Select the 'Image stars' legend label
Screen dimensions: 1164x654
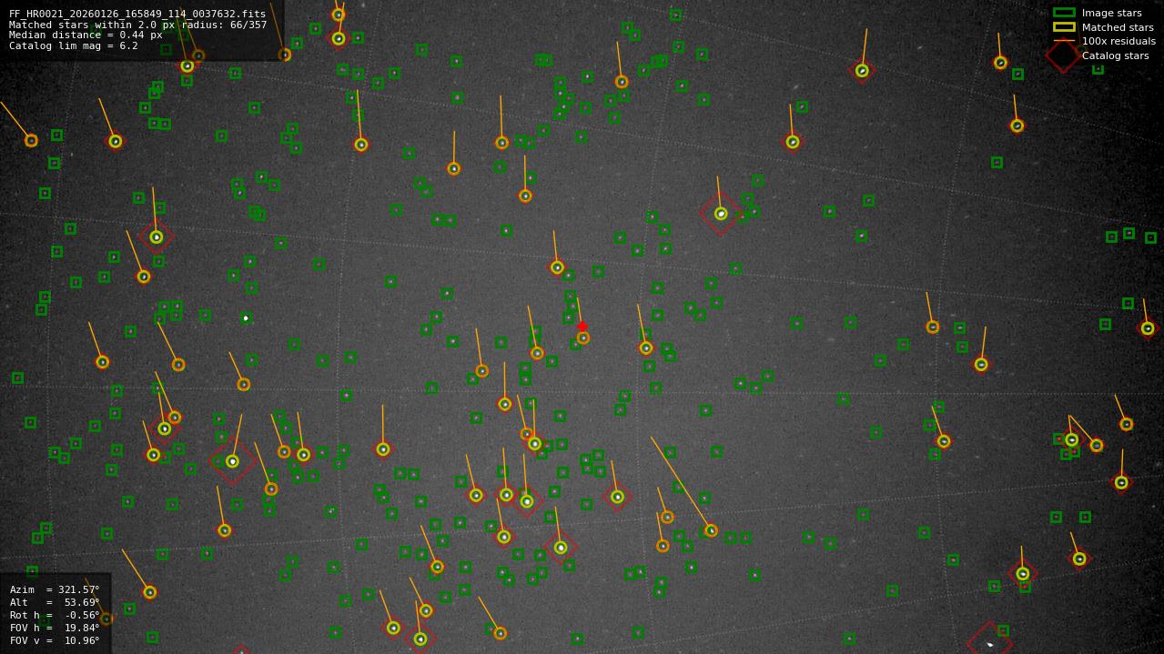click(1111, 13)
